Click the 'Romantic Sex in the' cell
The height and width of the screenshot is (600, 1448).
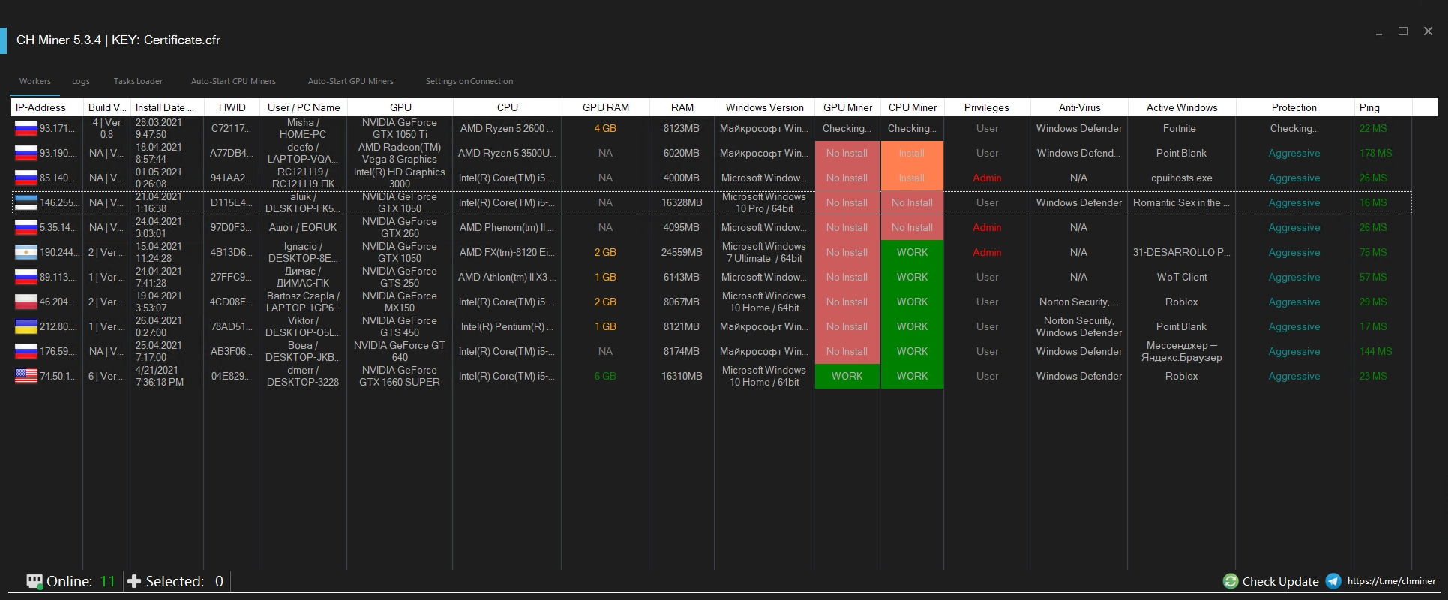1182,202
